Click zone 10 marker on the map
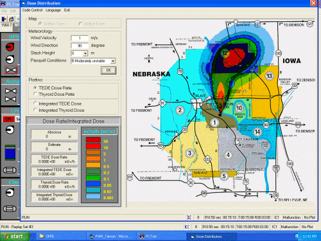 click(239, 108)
